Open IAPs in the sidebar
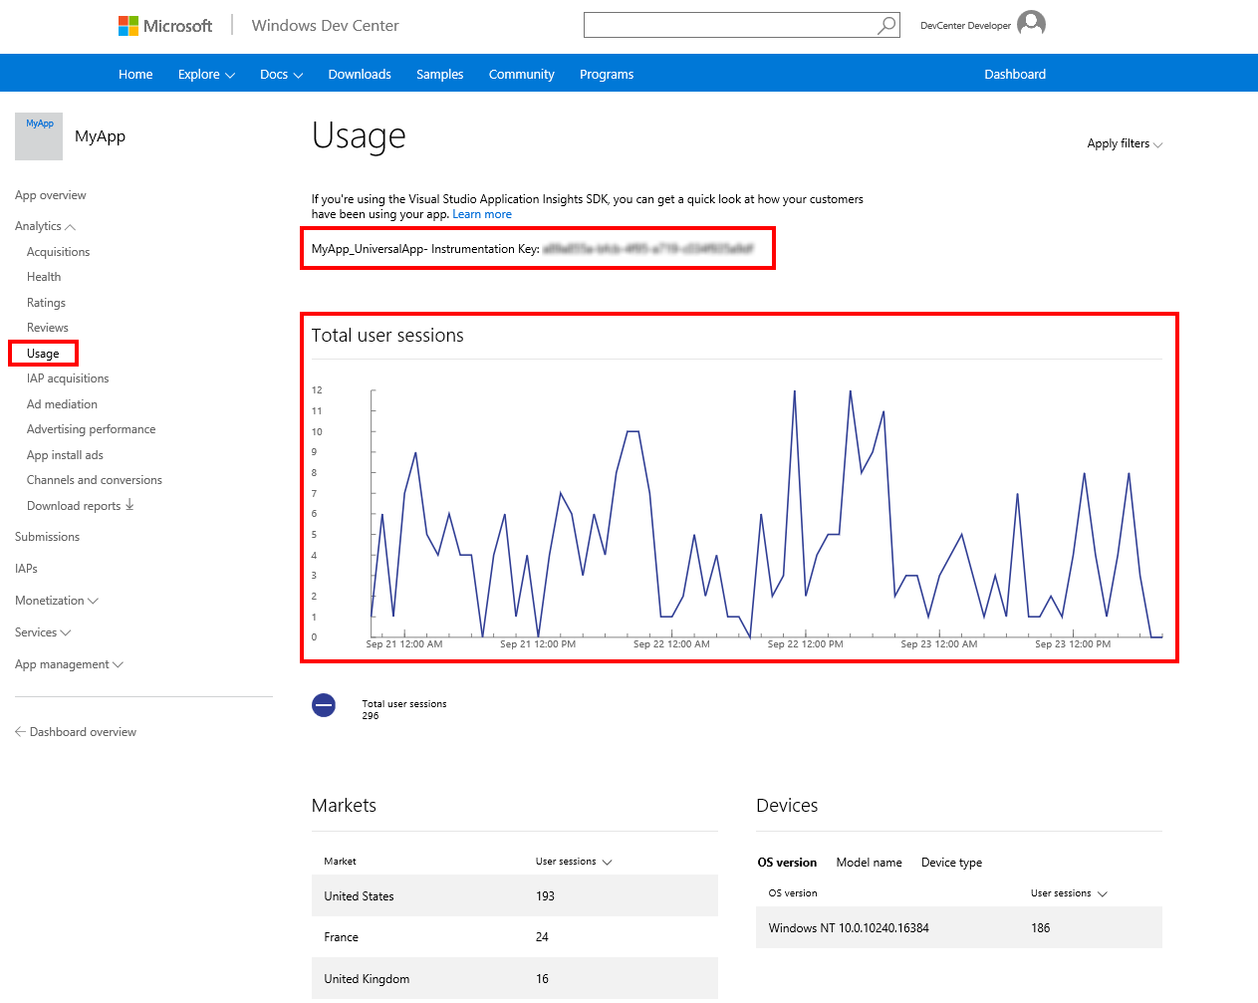Image resolution: width=1258 pixels, height=1003 pixels. (26, 569)
